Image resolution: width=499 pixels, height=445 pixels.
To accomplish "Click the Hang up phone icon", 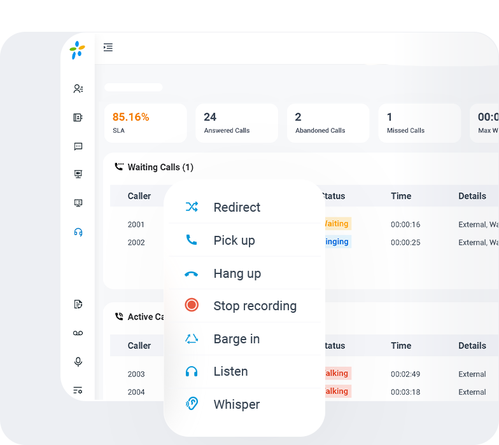I will 191,274.
